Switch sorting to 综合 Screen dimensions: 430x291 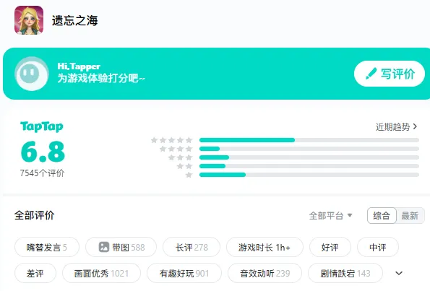pos(382,216)
